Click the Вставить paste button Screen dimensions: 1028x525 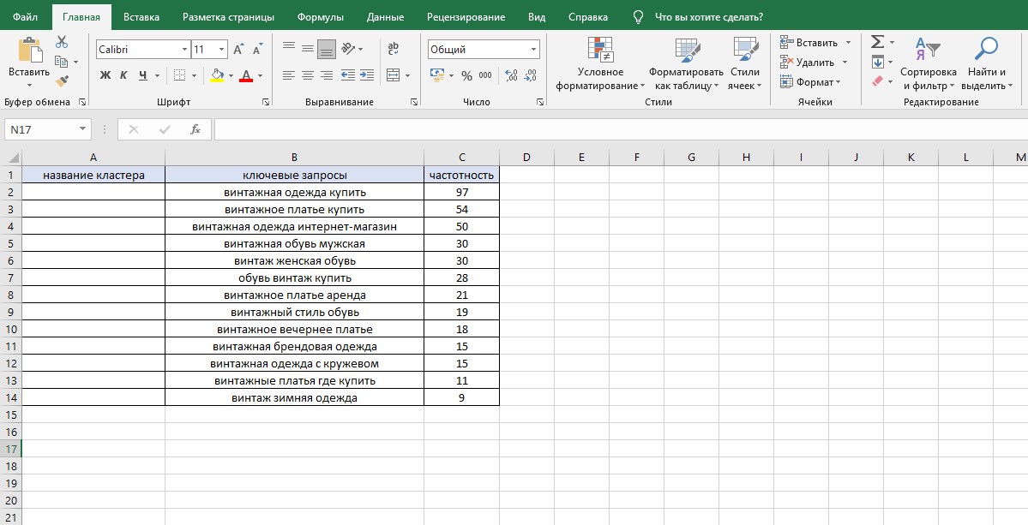29,63
